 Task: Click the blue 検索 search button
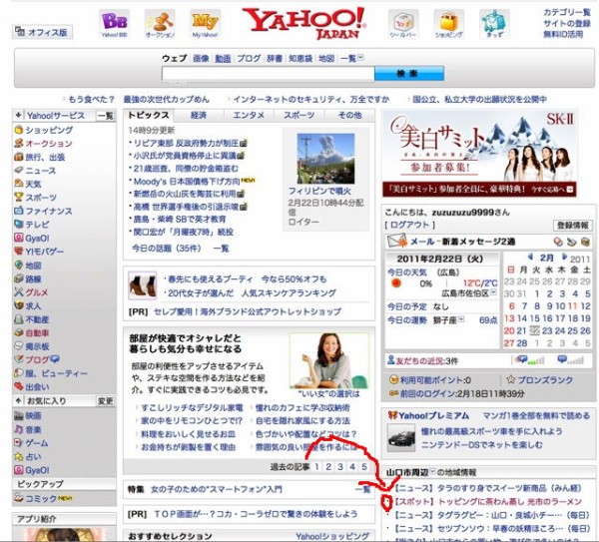pyautogui.click(x=409, y=73)
